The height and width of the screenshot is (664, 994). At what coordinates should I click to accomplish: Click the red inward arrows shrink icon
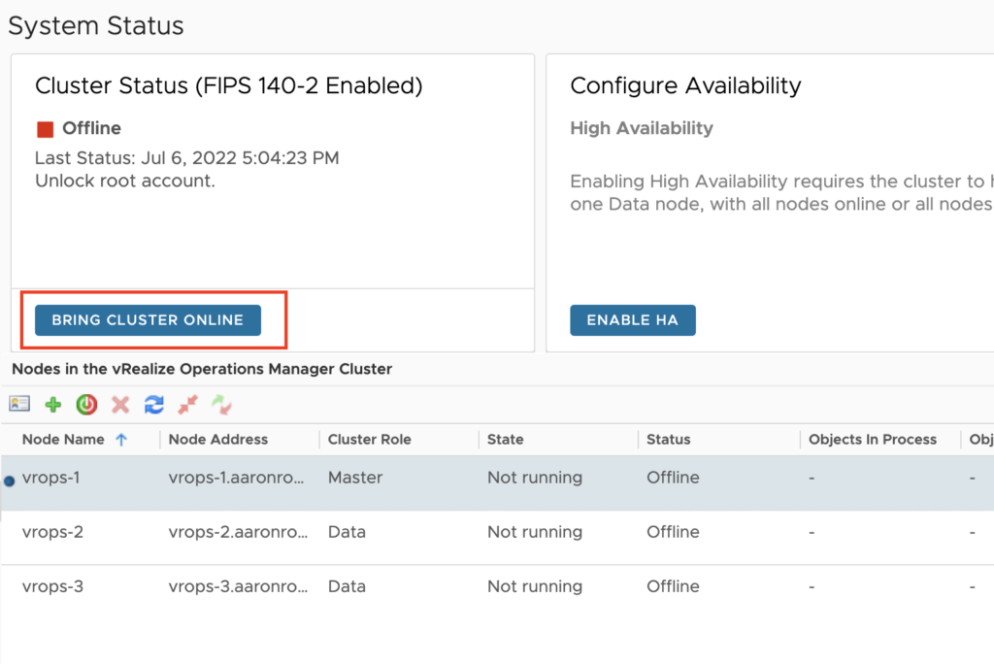[x=187, y=404]
